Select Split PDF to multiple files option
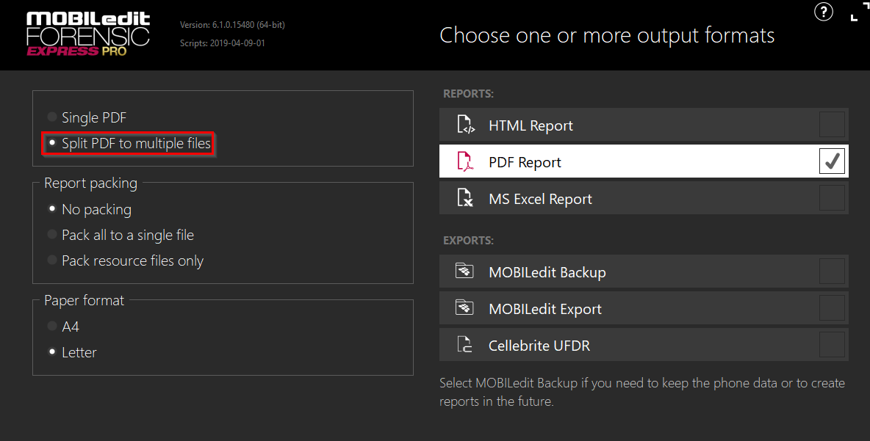 (129, 144)
